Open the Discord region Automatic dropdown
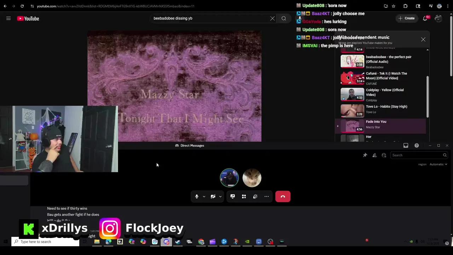 [x=438, y=164]
